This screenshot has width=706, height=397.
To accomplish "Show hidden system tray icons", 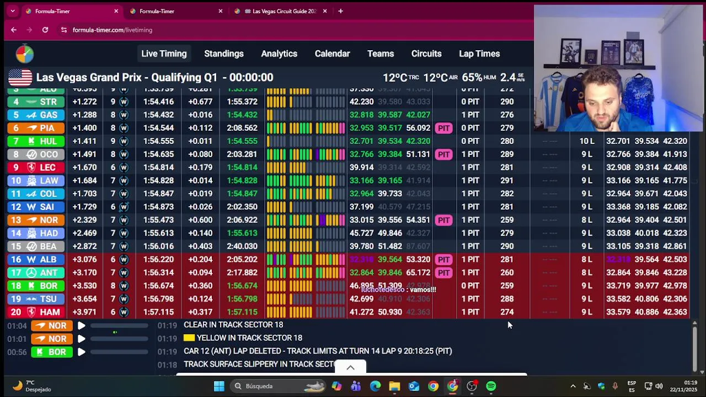I will [x=573, y=386].
